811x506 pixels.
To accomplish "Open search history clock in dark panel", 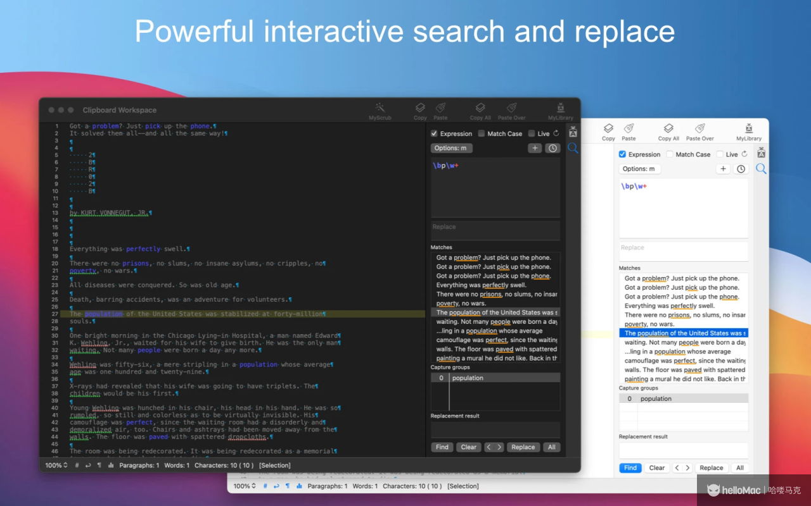I will click(x=553, y=148).
